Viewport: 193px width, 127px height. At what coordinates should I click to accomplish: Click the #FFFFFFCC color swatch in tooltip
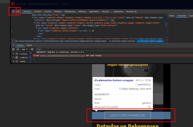click(136, 85)
